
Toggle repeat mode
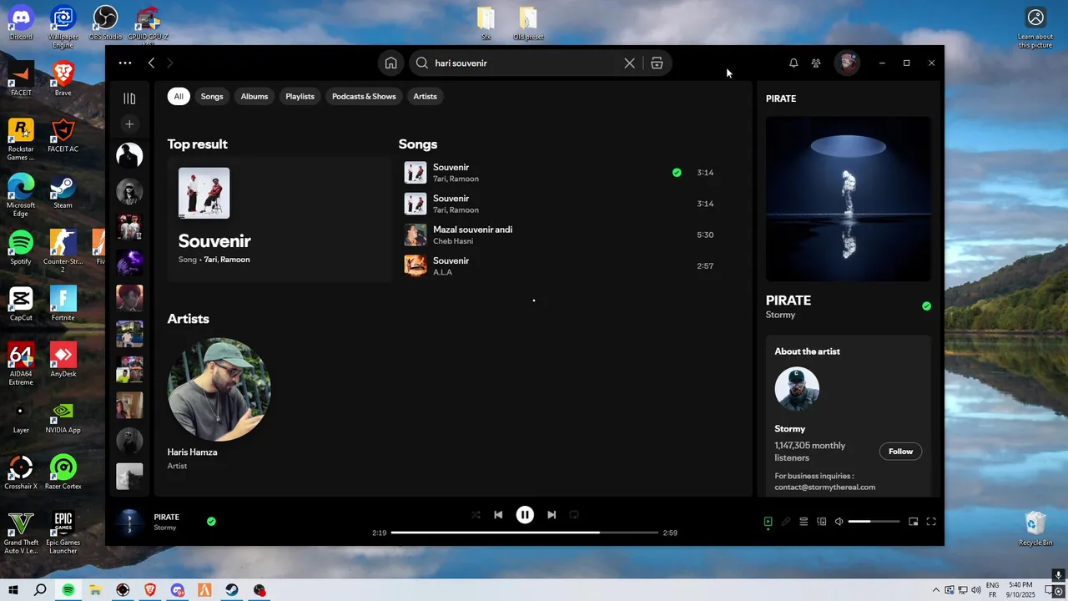click(574, 515)
